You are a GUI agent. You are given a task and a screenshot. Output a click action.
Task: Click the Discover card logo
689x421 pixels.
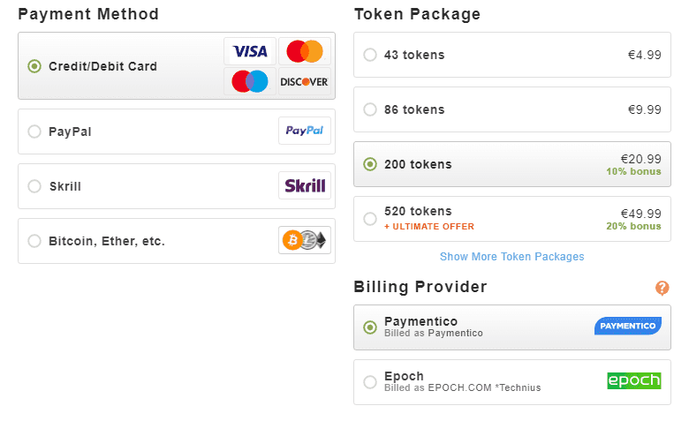pyautogui.click(x=305, y=81)
